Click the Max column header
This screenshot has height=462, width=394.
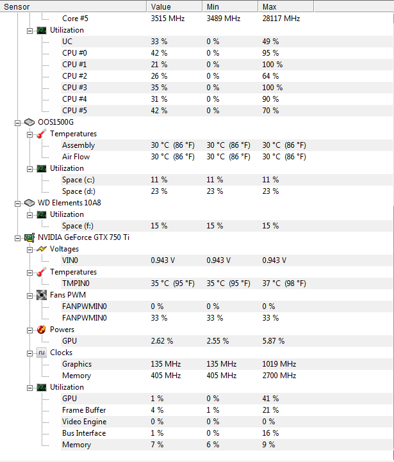(286, 6)
